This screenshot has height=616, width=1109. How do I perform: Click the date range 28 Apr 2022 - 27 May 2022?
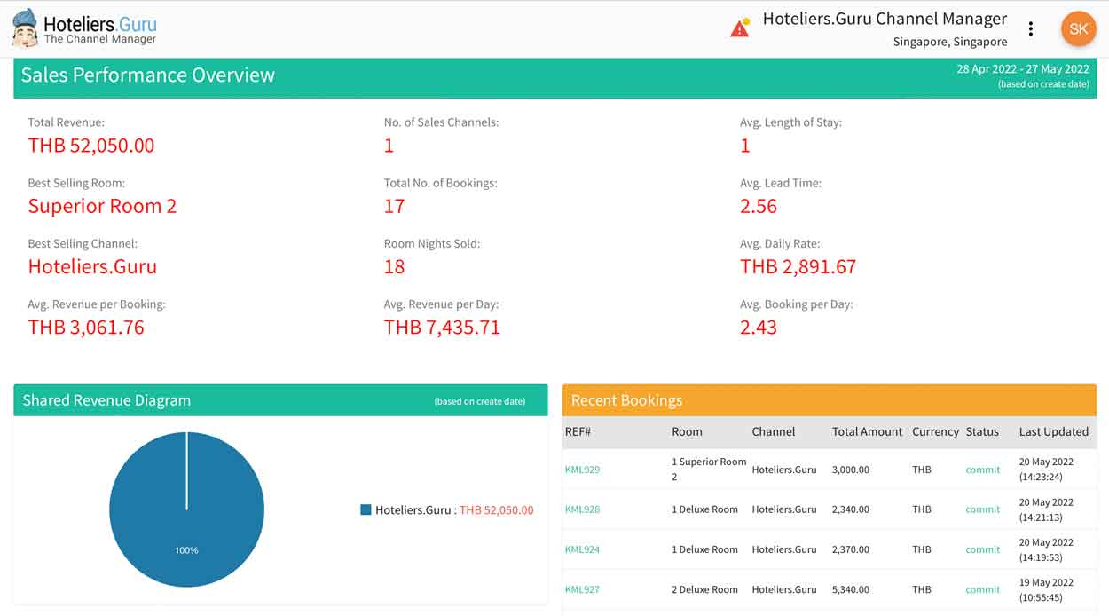pos(1022,69)
